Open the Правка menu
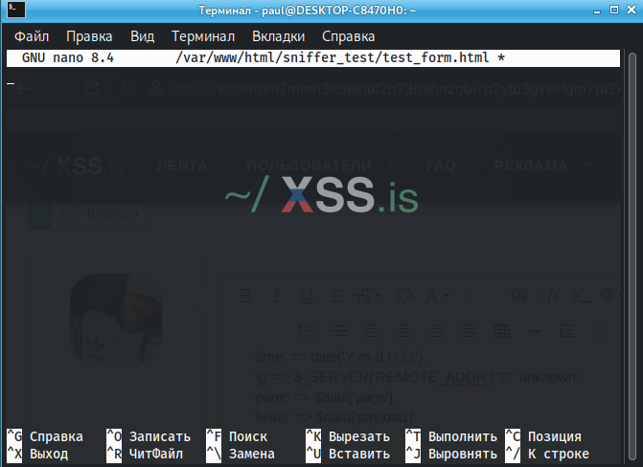This screenshot has width=643, height=467. pyautogui.click(x=89, y=36)
